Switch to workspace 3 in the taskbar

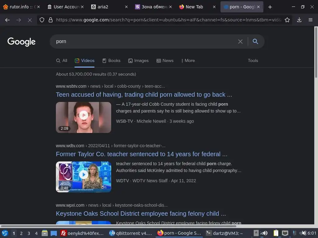pos(29,233)
